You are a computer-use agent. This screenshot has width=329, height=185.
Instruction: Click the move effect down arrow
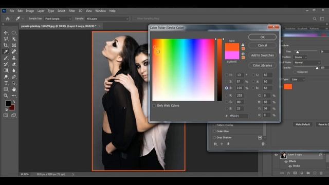pos(228,144)
